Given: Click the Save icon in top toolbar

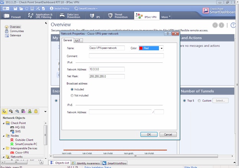Looking at the screenshot, I should [15, 8].
